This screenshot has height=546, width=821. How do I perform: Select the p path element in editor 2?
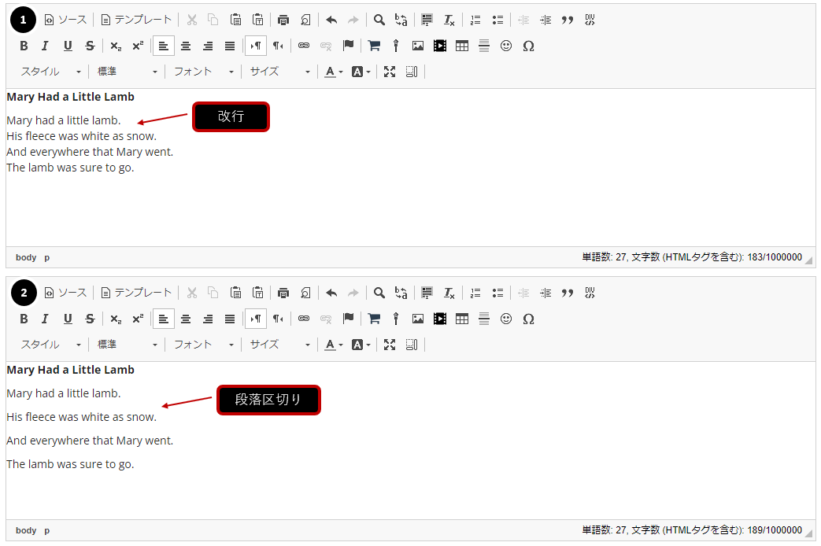(x=47, y=530)
